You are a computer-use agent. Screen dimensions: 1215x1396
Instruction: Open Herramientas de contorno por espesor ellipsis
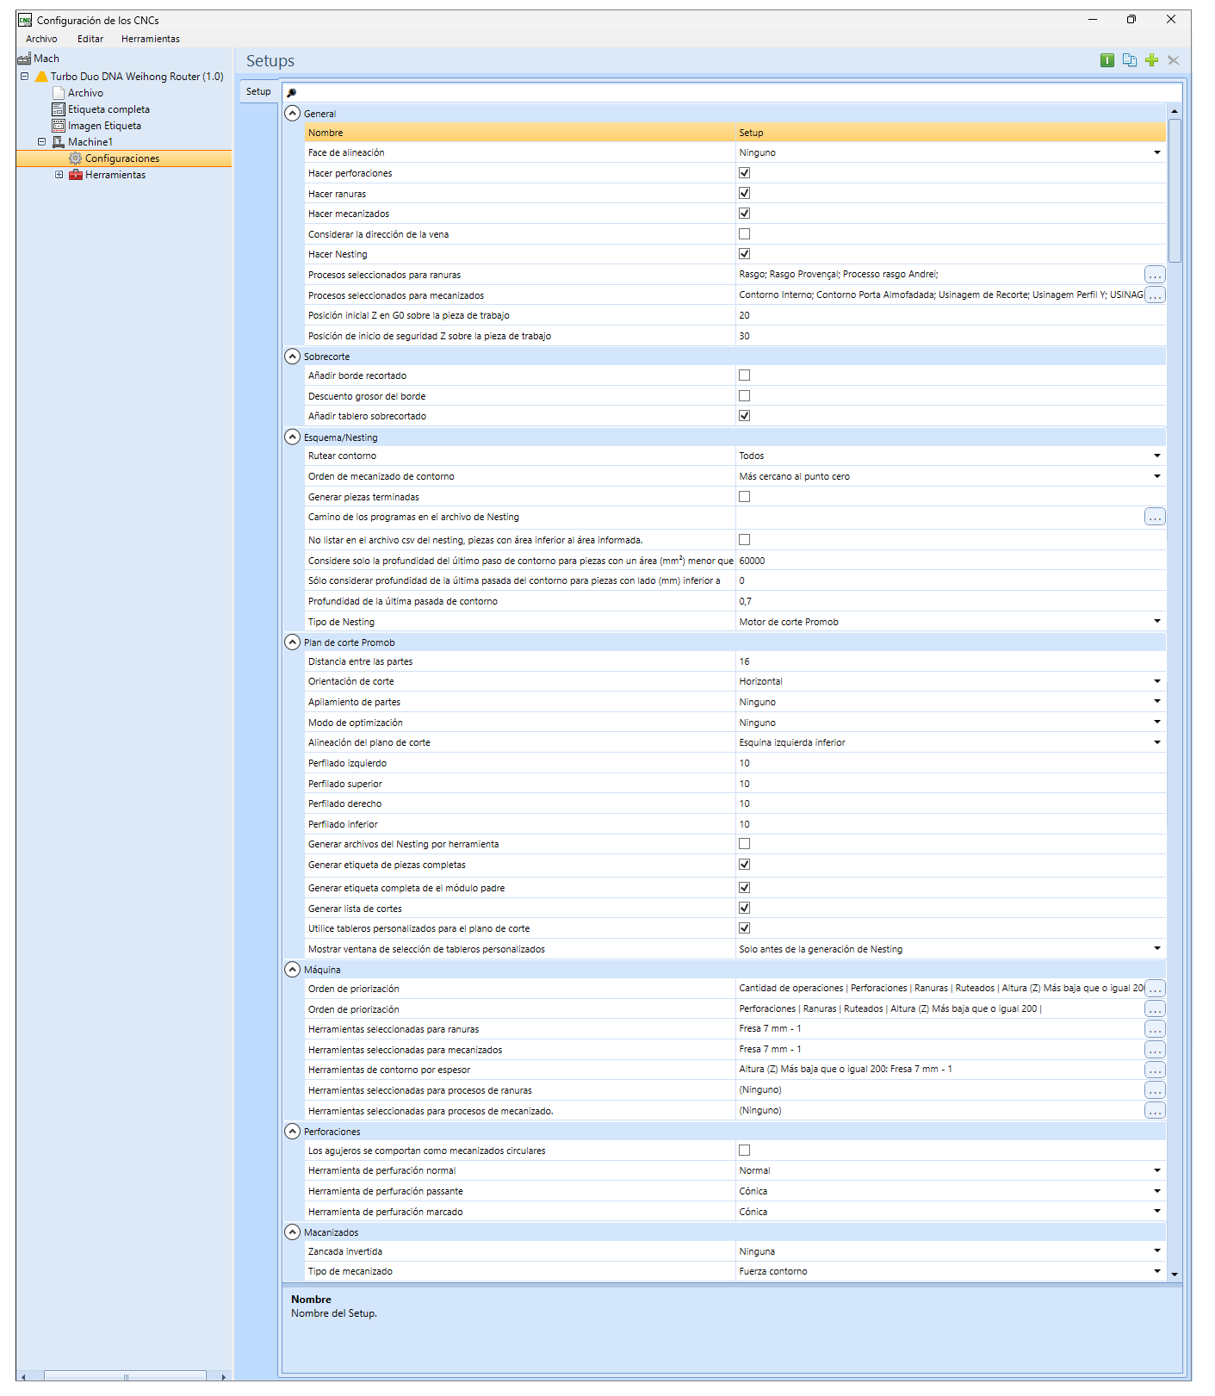click(x=1155, y=1070)
